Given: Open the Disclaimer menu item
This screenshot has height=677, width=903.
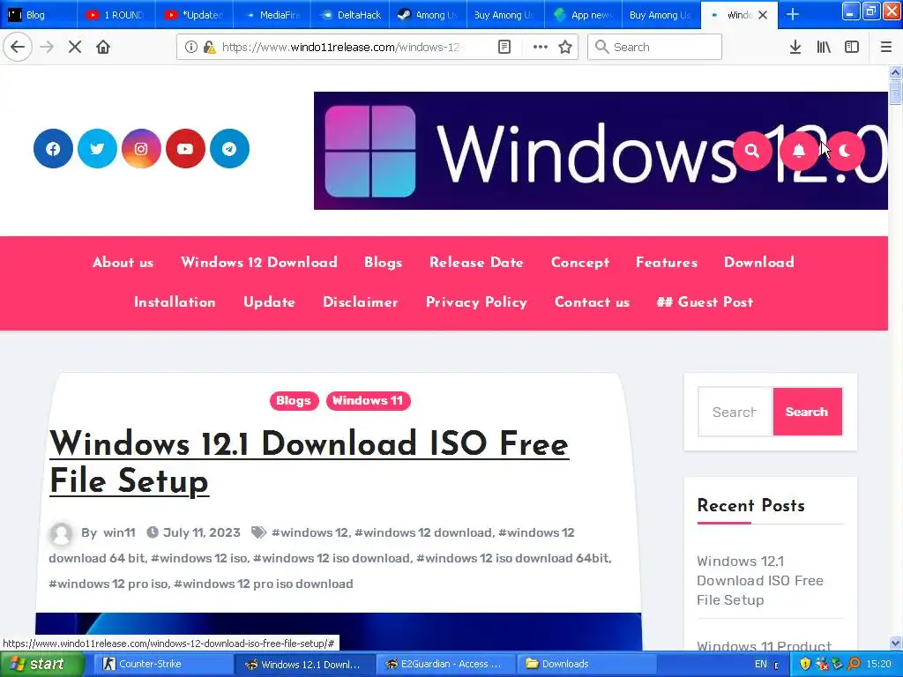Looking at the screenshot, I should [361, 302].
